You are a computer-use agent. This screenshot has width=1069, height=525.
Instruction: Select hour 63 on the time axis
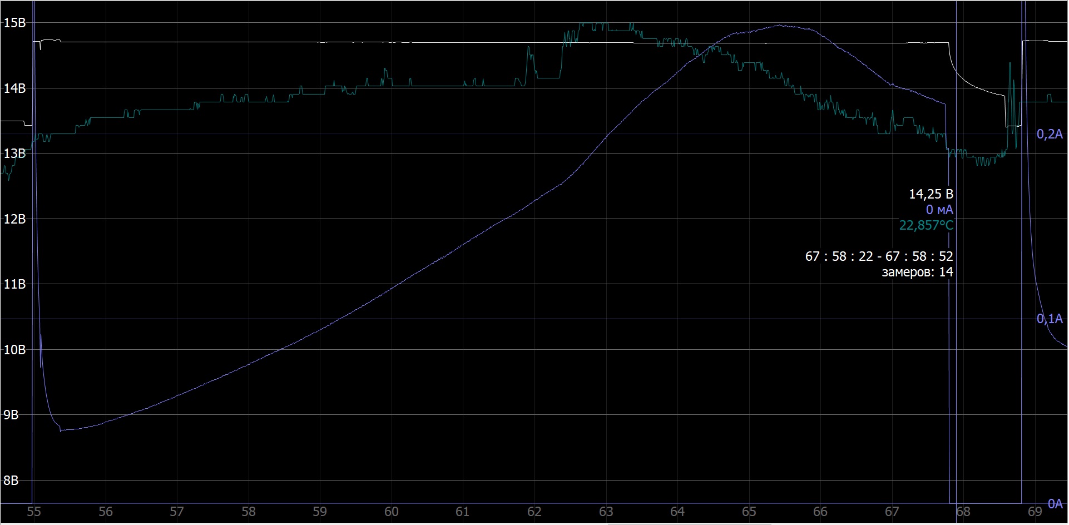606,512
